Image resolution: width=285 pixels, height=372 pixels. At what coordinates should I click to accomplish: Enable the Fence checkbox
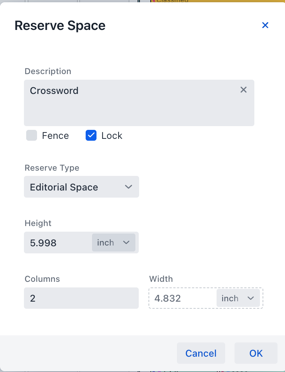(32, 135)
